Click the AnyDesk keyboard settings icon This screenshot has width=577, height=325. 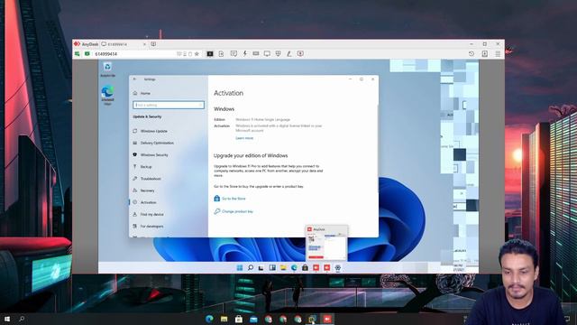pos(256,54)
